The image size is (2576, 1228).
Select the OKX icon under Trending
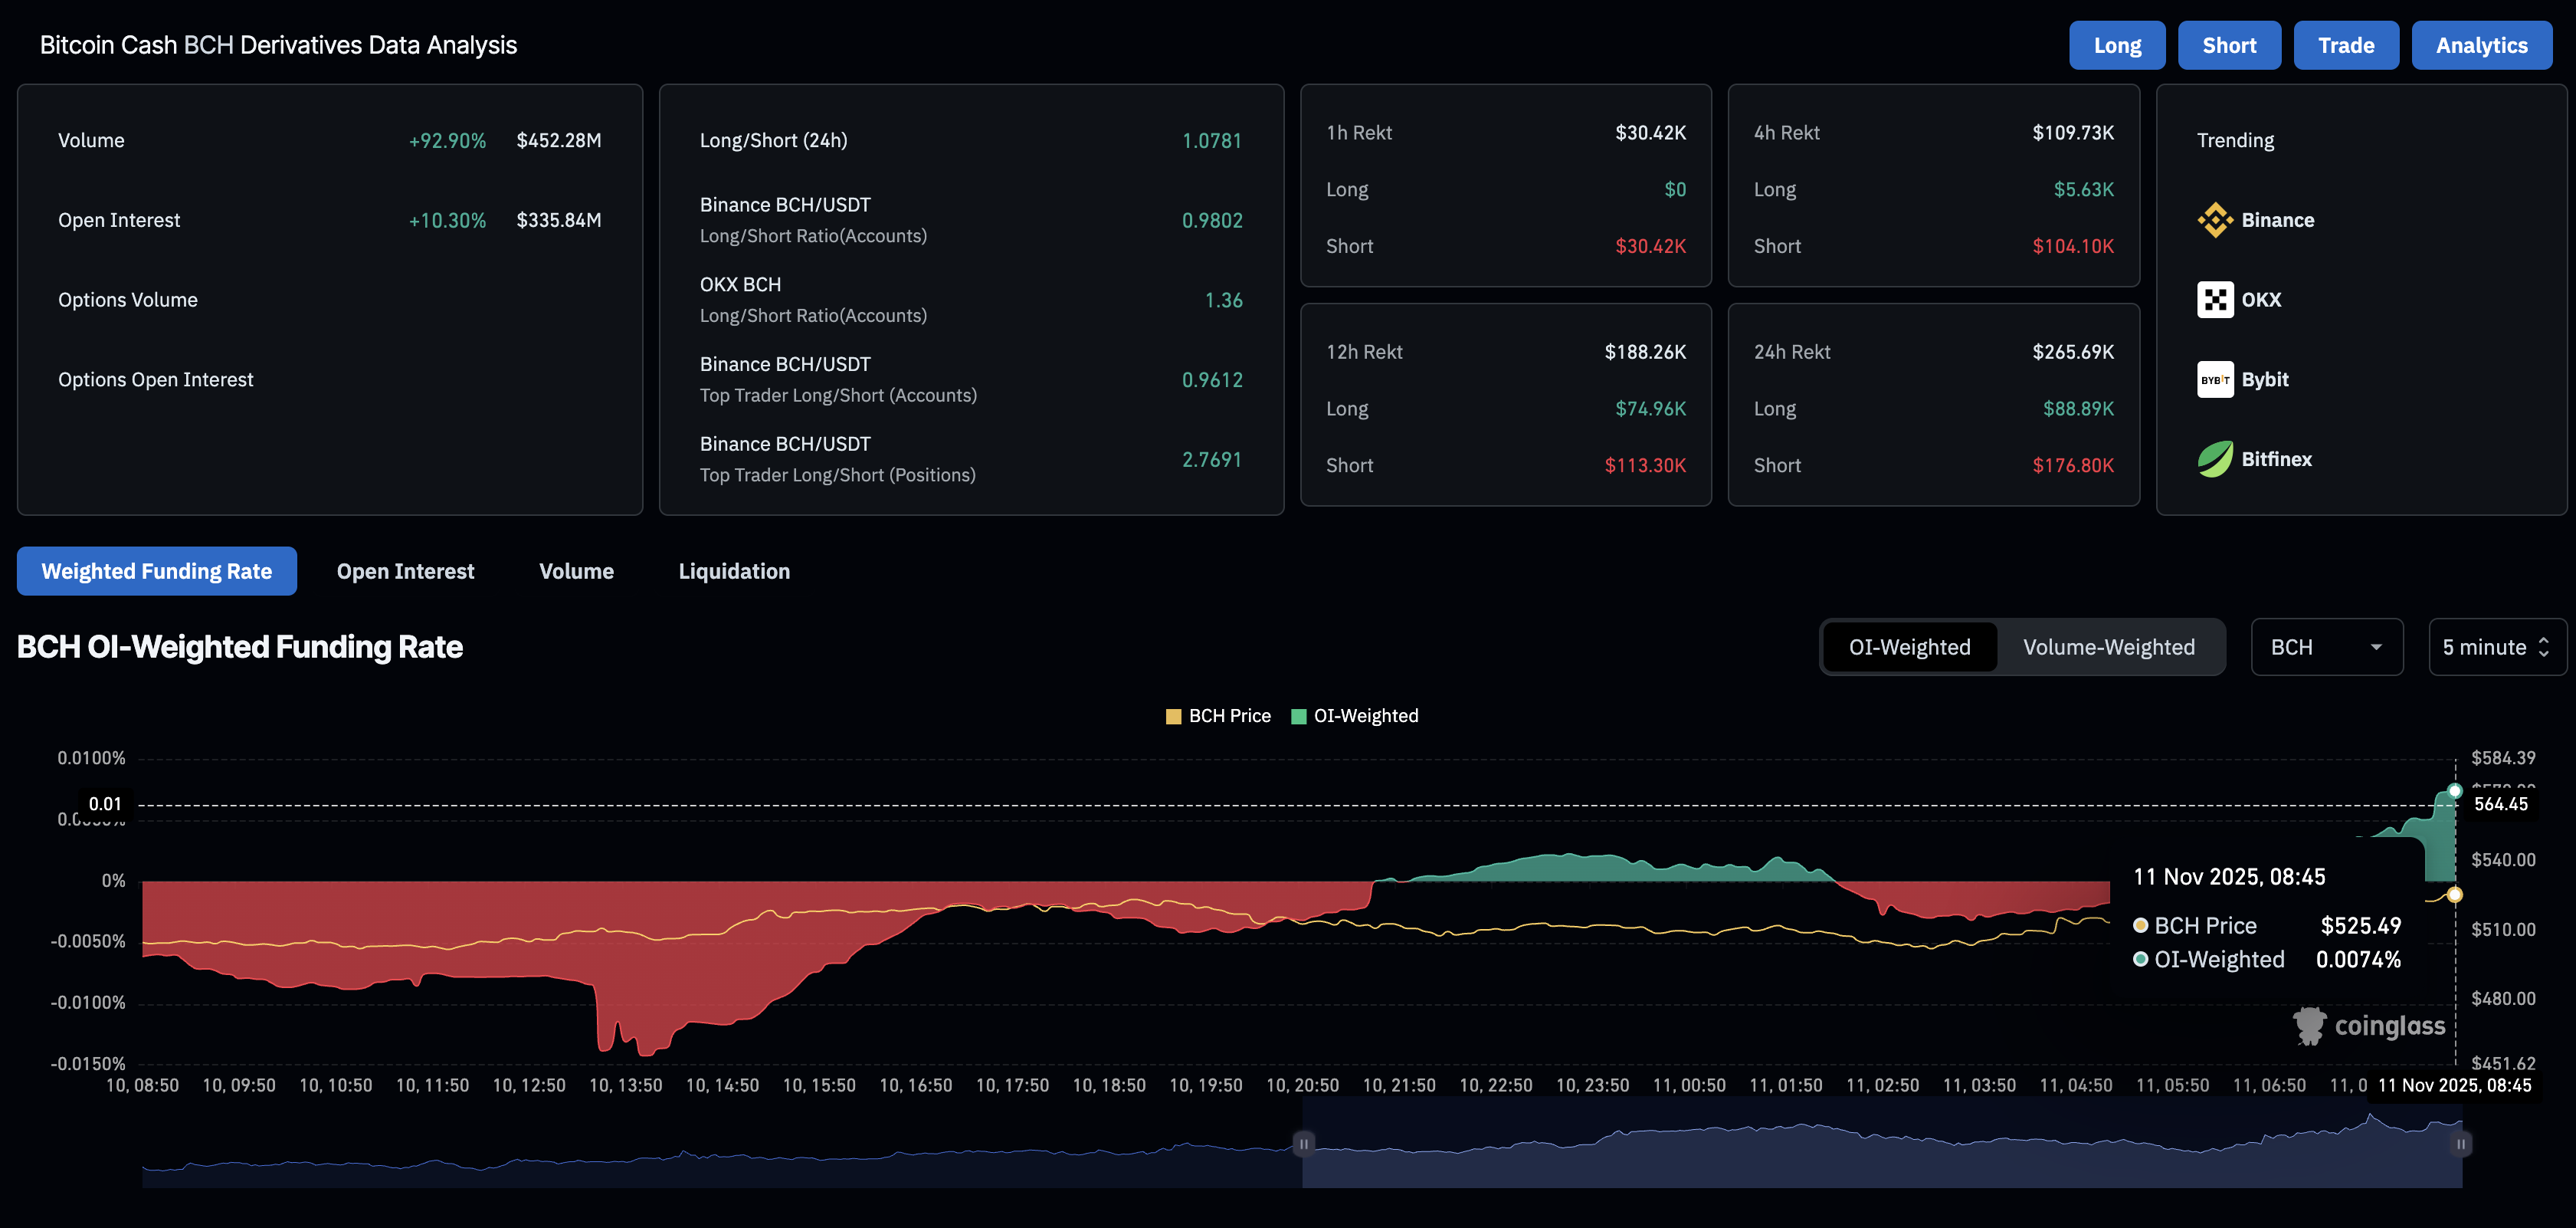[x=2216, y=298]
